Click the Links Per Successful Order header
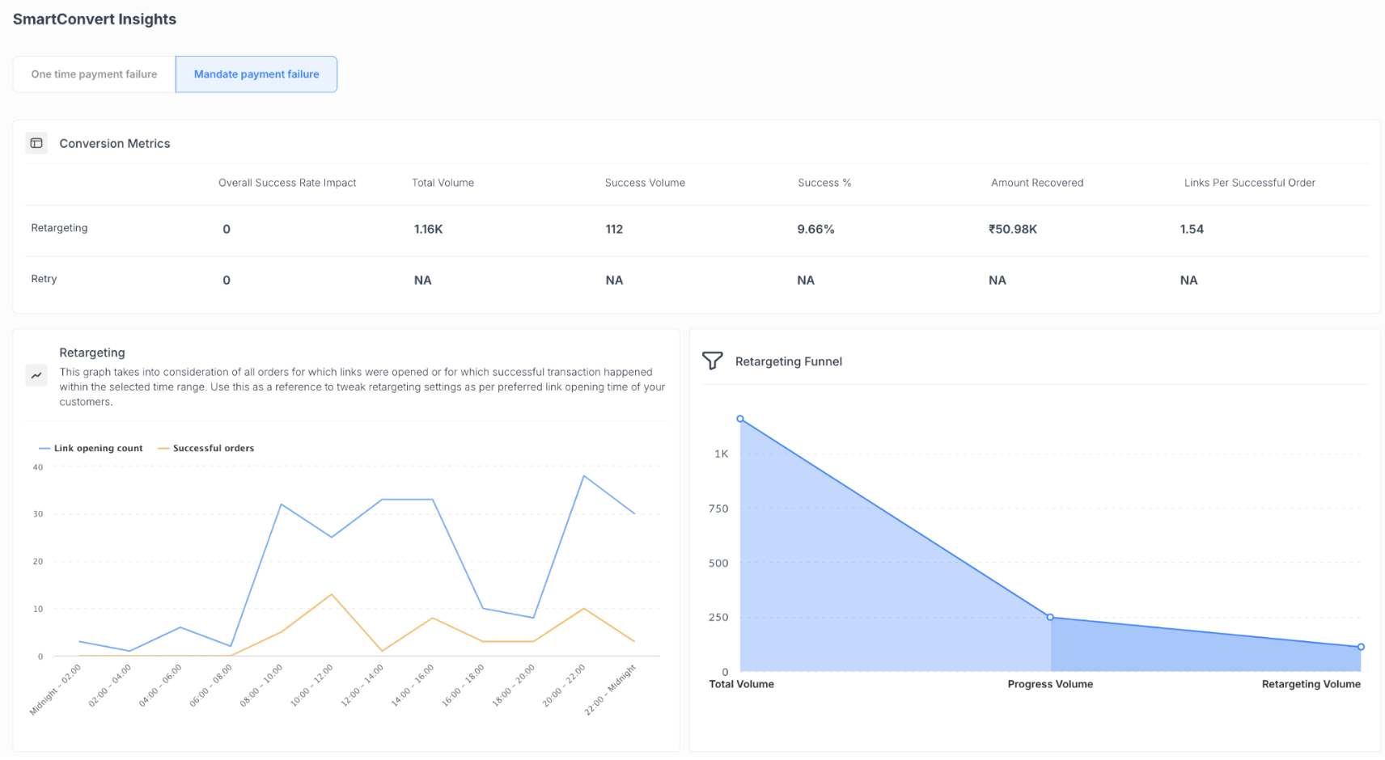This screenshot has height=760, width=1385. [x=1249, y=183]
